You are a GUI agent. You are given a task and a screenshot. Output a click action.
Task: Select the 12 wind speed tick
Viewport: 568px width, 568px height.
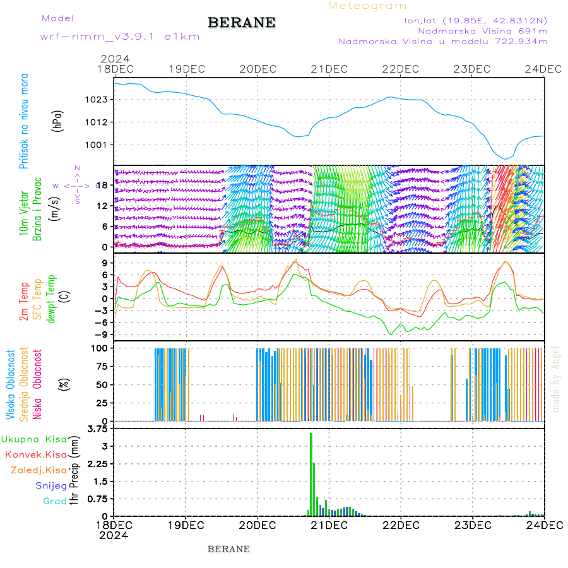click(102, 206)
